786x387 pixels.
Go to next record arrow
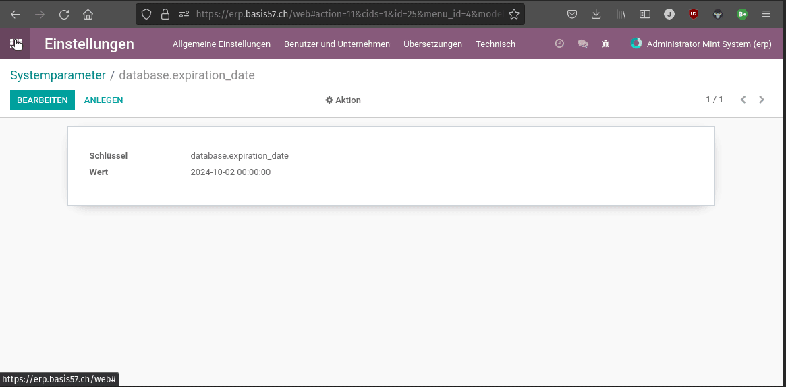762,100
